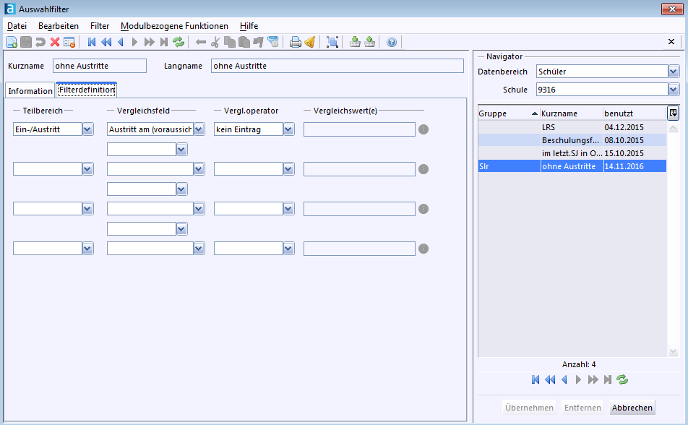Expand the second row Teilbereich dropdown
The width and height of the screenshot is (688, 425).
pos(87,169)
